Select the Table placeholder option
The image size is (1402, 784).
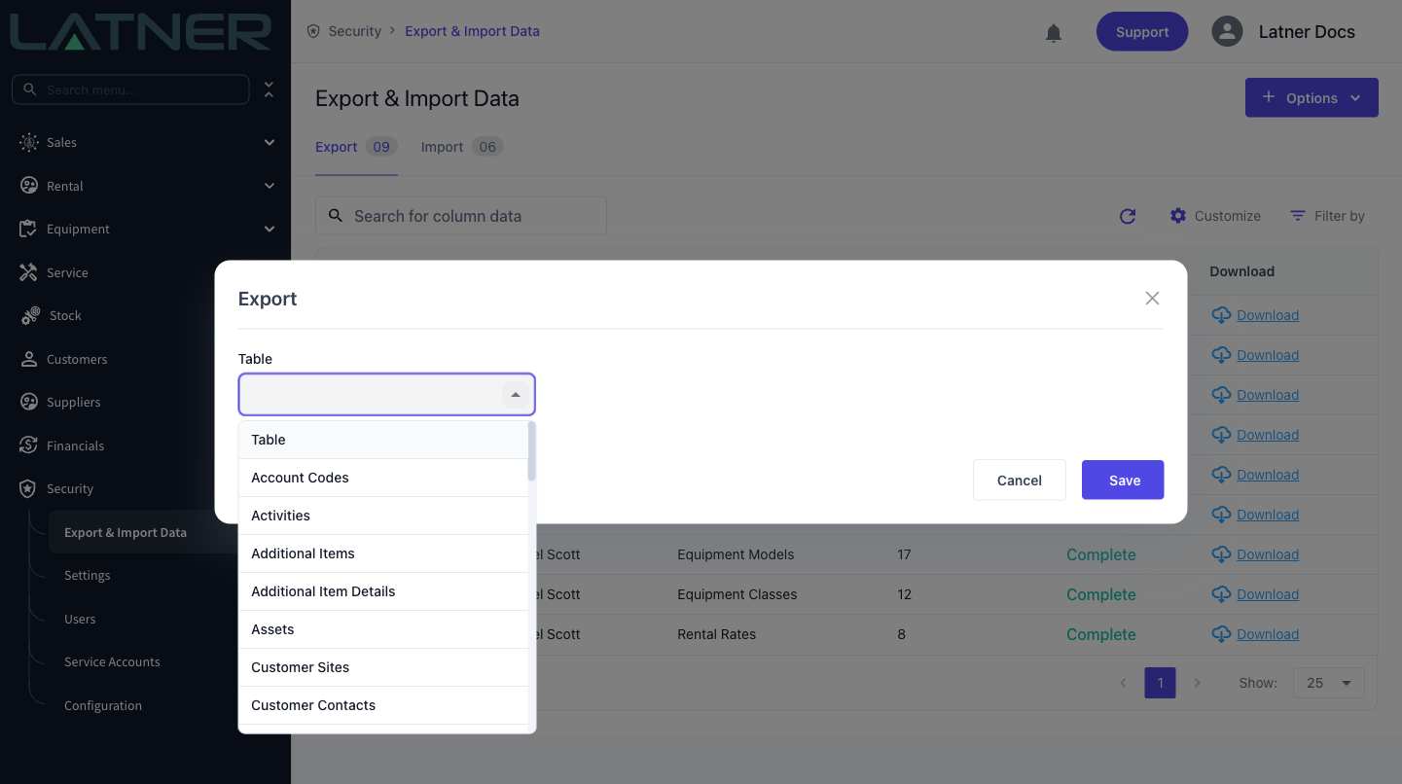click(383, 440)
